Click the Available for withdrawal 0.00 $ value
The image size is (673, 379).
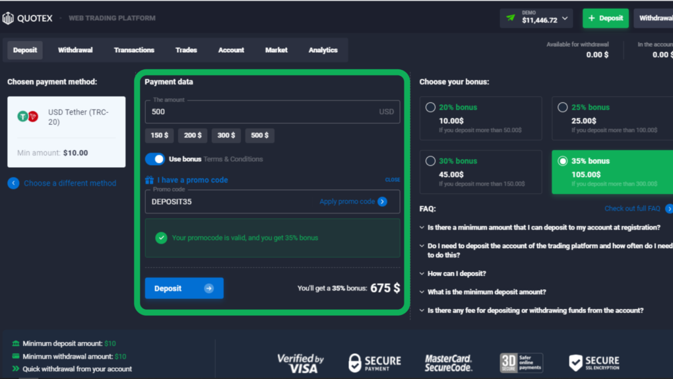598,55
